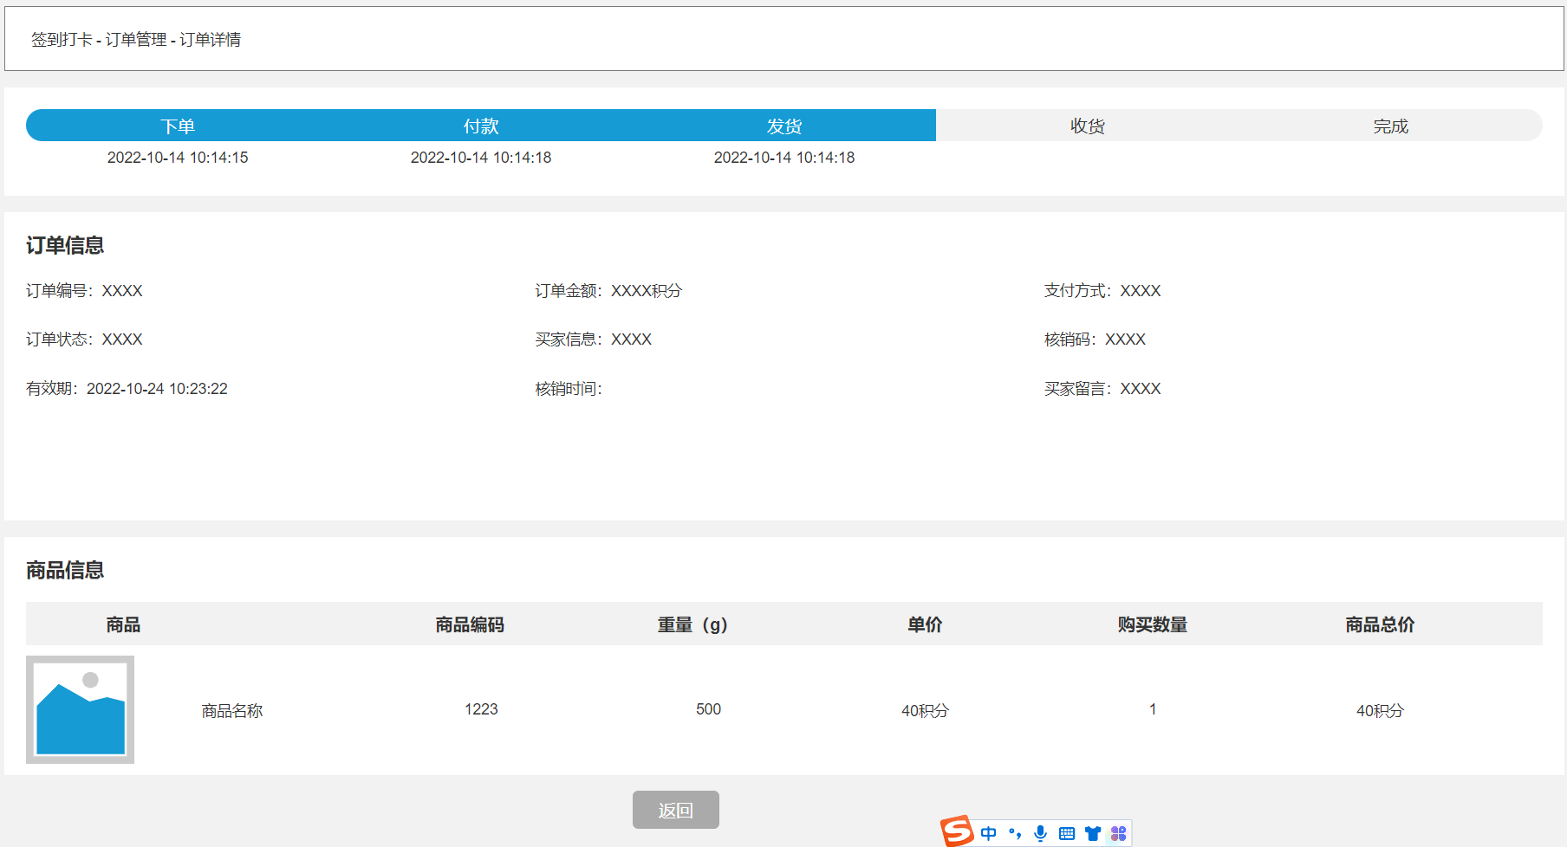
Task: Select the 下单 step in progress bar
Action: click(x=178, y=126)
